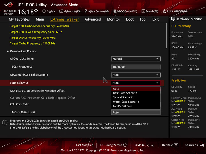Click the 10/18/2018 Thursday date

10,12
